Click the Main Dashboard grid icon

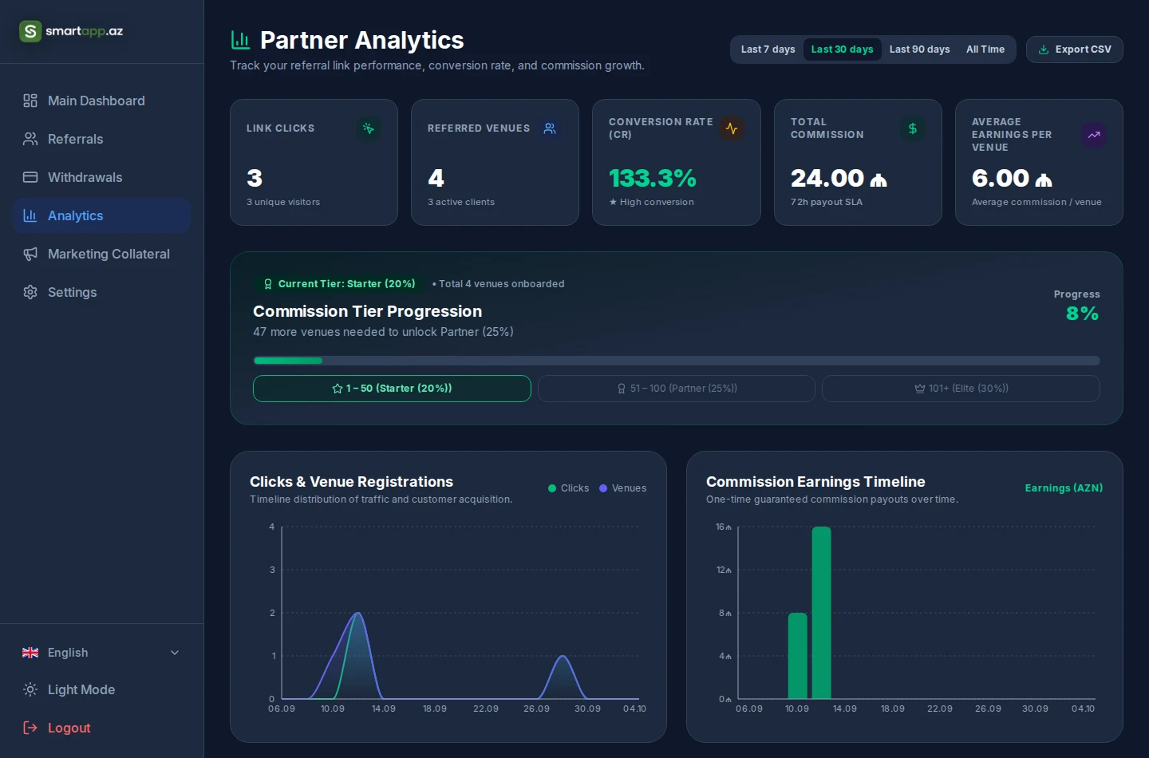[x=30, y=101]
